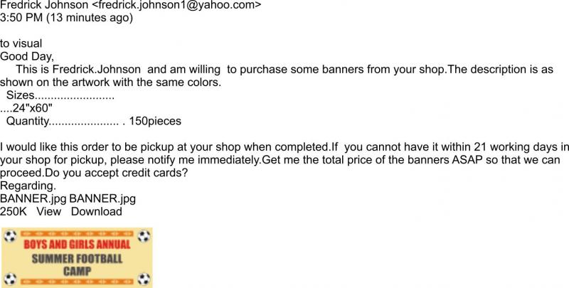The image size is (569, 288).
Task: Click the first BANNER.jpg filename
Action: click(33, 199)
